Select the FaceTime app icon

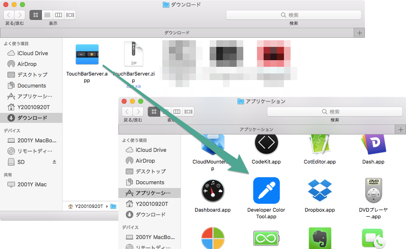coord(373,238)
